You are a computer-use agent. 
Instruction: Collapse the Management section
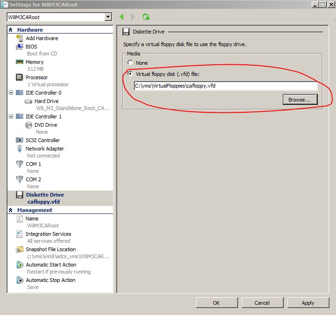pos(10,210)
